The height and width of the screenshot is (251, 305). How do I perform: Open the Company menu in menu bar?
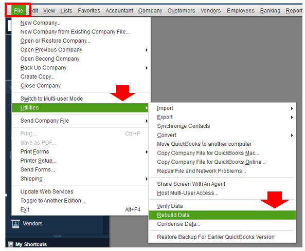pyautogui.click(x=150, y=10)
